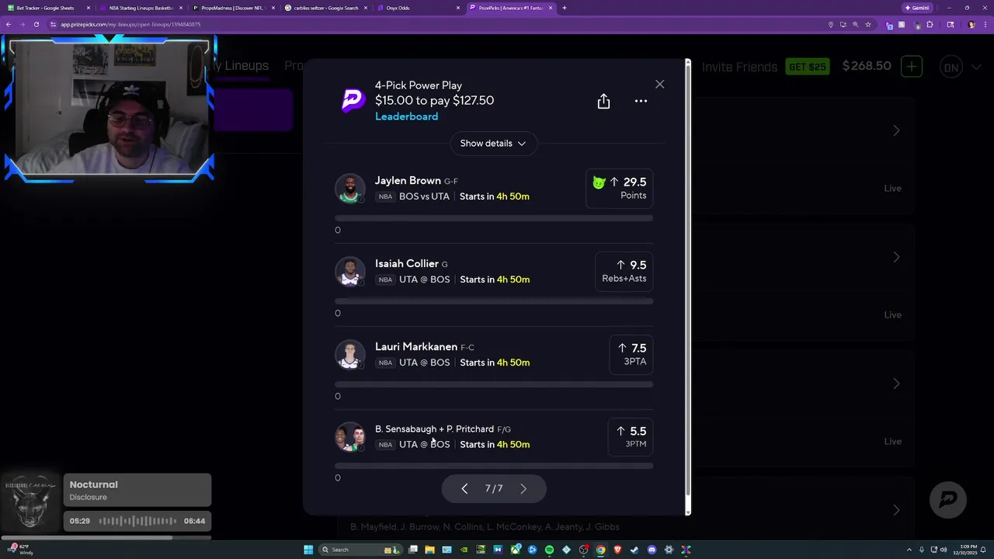Click Chrome icon in taskbar

click(600, 550)
